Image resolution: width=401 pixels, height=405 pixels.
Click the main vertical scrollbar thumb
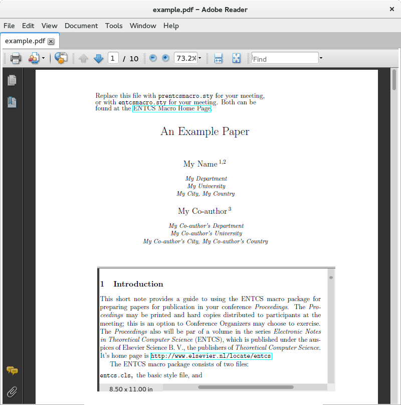tap(394, 80)
